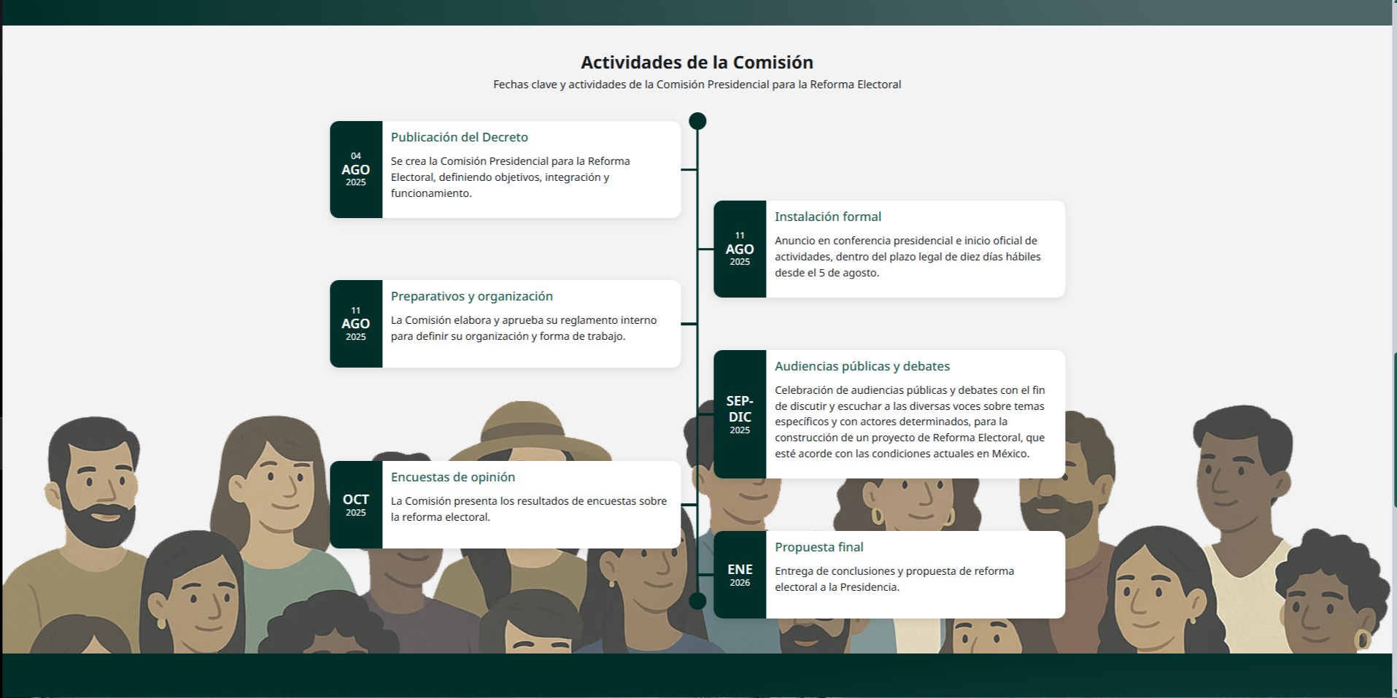Image resolution: width=1397 pixels, height=698 pixels.
Task: Select the 'Preparativos y organización' card title
Action: pyautogui.click(x=472, y=296)
